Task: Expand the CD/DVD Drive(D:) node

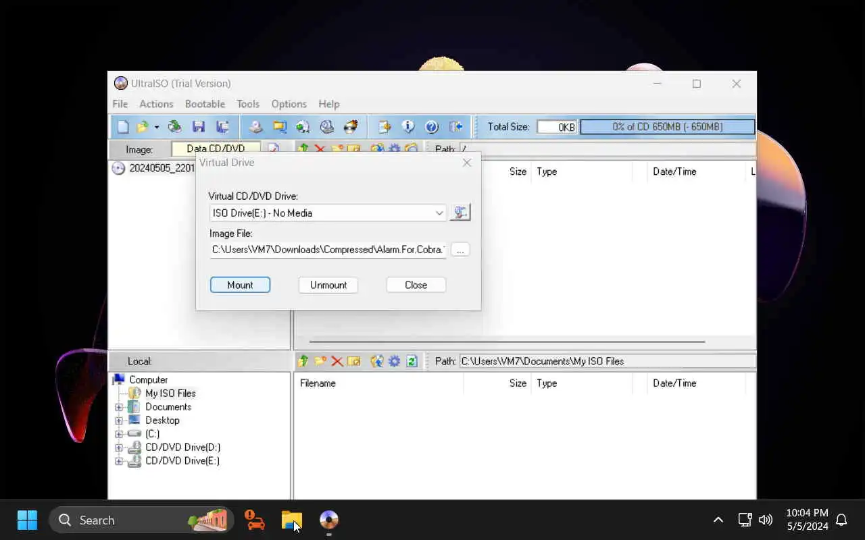Action: 119,448
